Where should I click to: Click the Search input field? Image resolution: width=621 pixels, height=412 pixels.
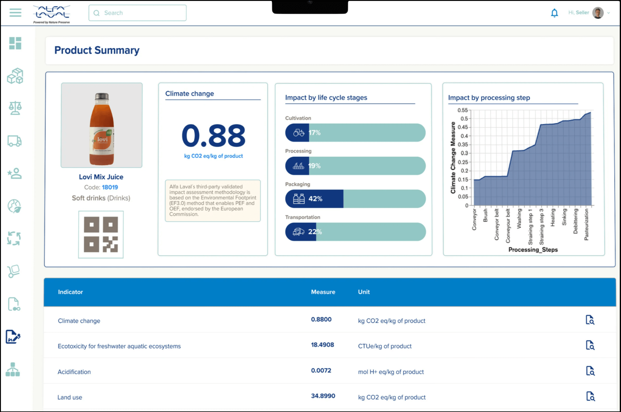[137, 13]
